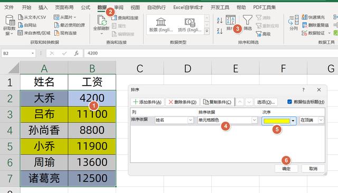Toggle 数据包含标题 checkbox
Viewport: 338px width, 193px height.
(x=290, y=102)
